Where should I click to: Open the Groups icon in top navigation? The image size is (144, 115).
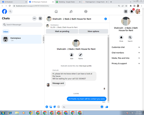click(x=86, y=11)
